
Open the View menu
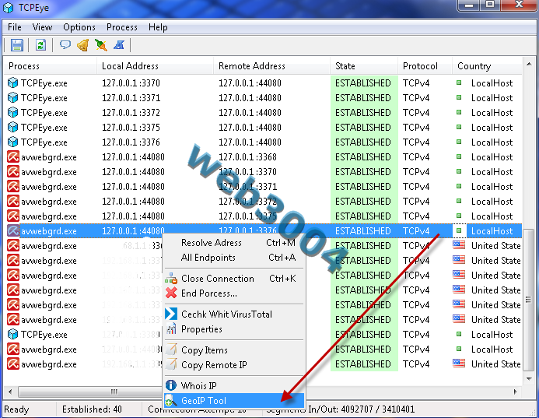tap(42, 27)
